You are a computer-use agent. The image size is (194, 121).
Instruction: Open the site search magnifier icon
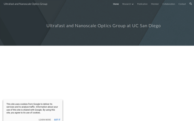coord(190,4)
